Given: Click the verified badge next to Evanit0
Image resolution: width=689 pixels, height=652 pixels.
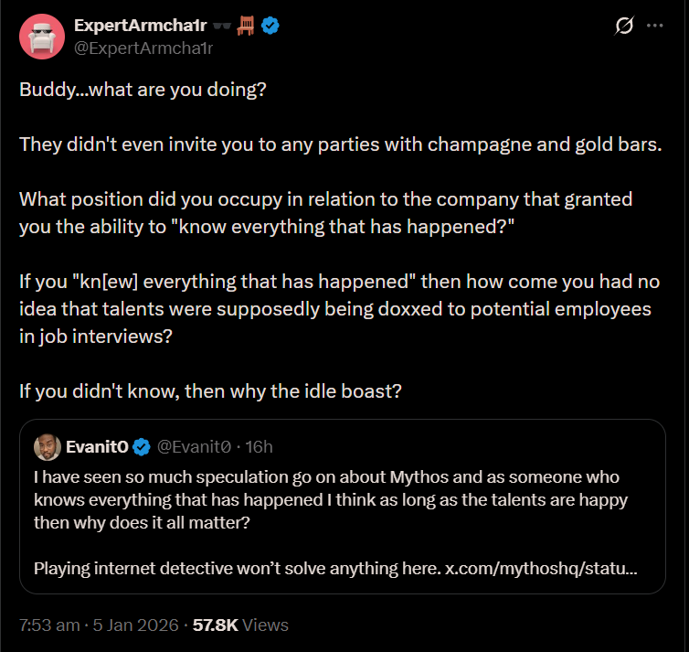Looking at the screenshot, I should (142, 447).
